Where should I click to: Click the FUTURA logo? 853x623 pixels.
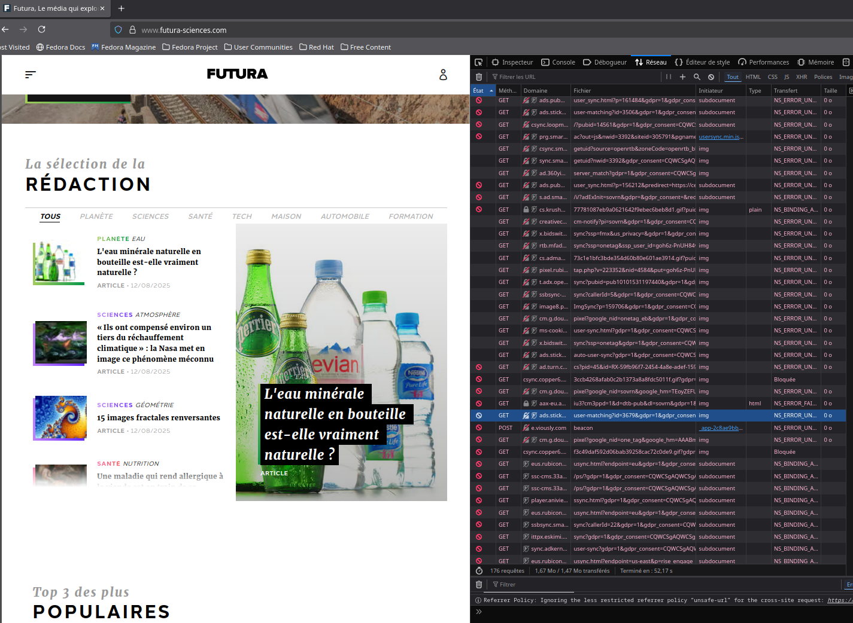tap(237, 74)
